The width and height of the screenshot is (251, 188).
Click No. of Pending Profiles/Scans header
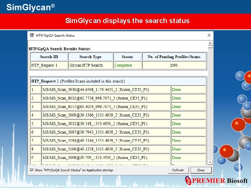click(x=174, y=57)
